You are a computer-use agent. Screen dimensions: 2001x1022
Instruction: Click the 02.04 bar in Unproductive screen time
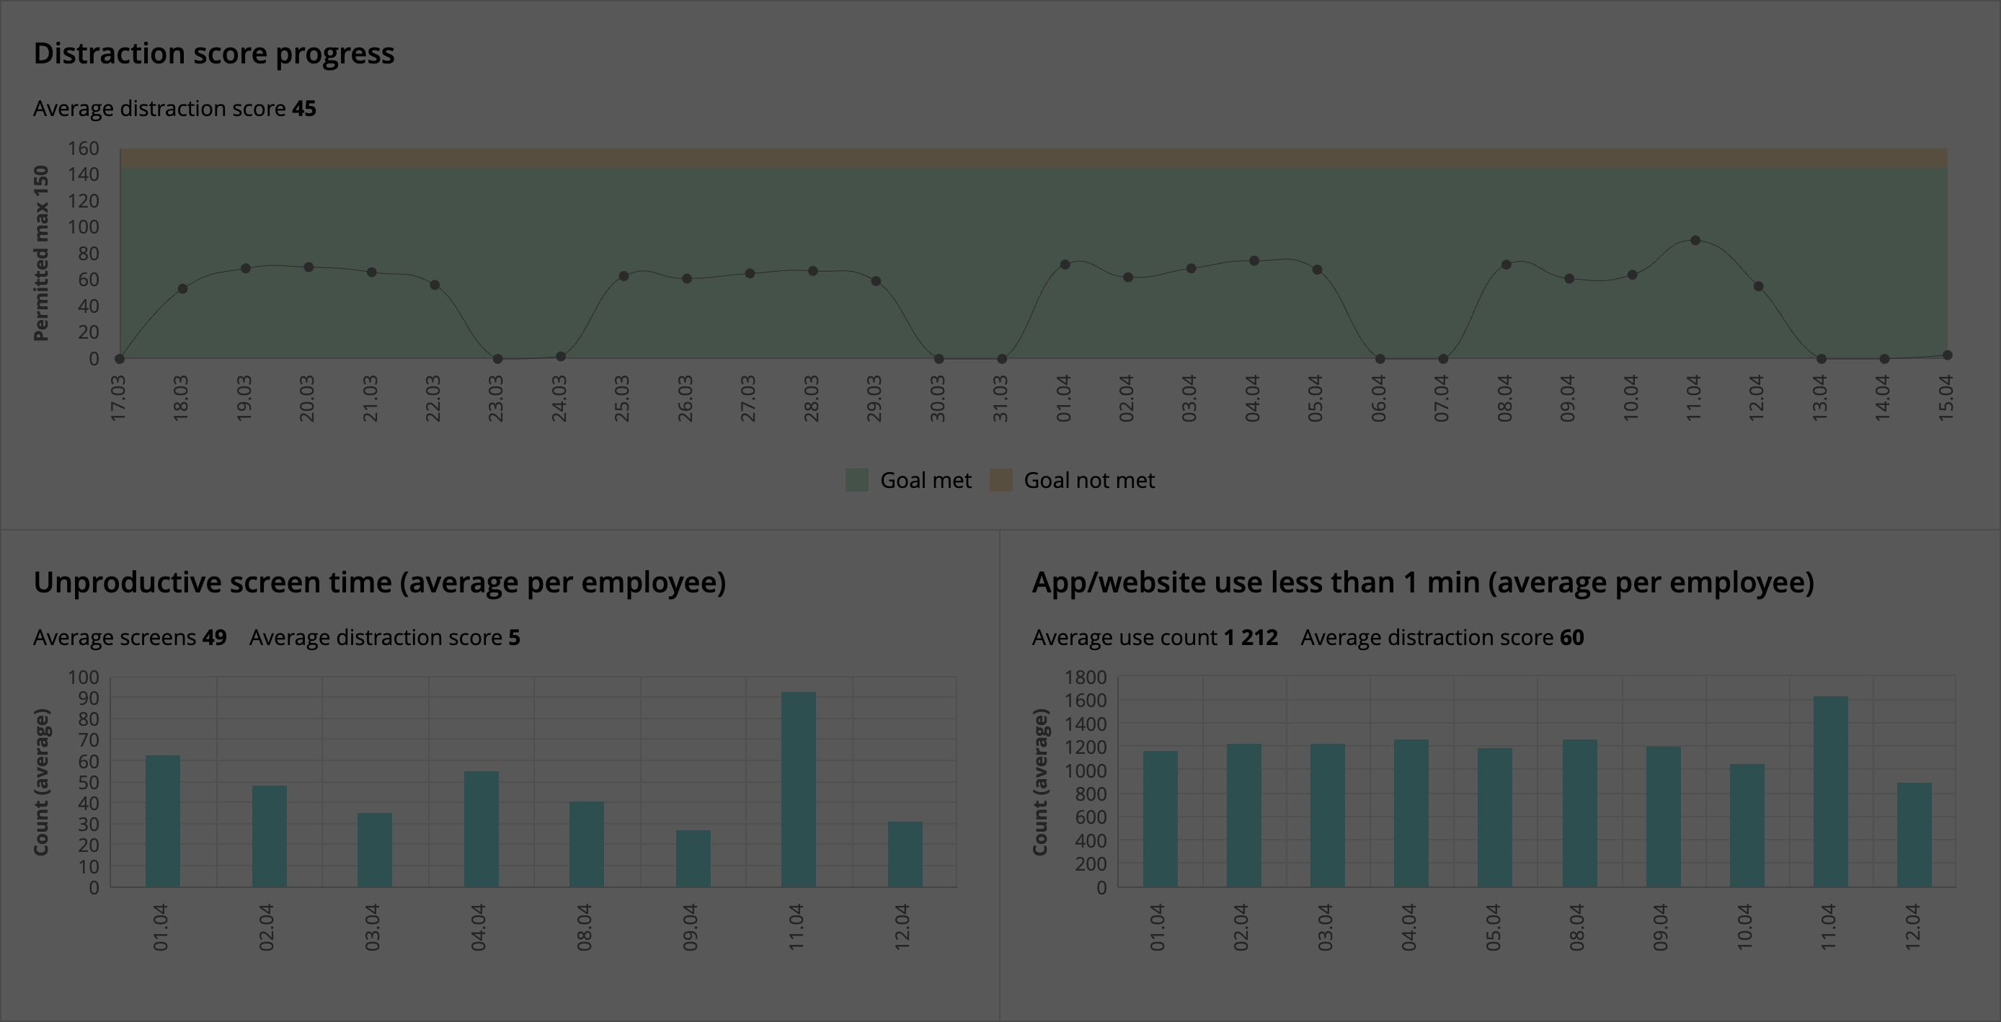270,836
